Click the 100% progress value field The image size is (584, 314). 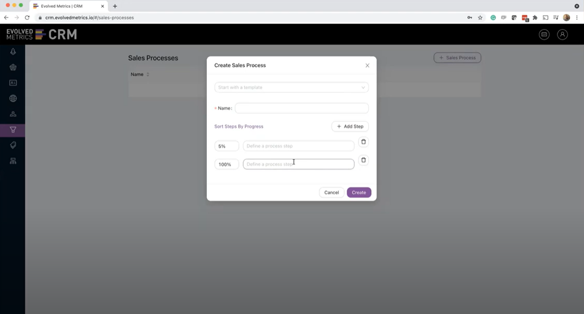pyautogui.click(x=226, y=164)
